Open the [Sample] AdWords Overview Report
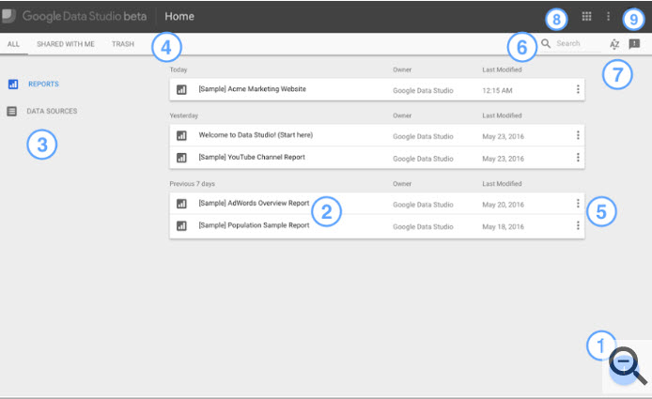Viewport: 652px width, 399px height. coord(254,203)
